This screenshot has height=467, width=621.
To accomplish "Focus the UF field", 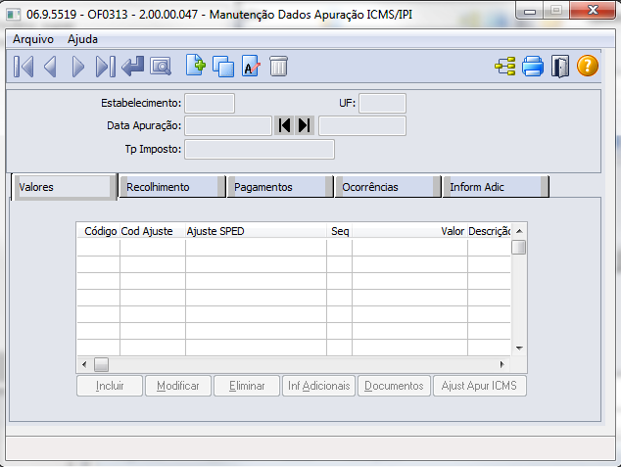I will pos(382,104).
